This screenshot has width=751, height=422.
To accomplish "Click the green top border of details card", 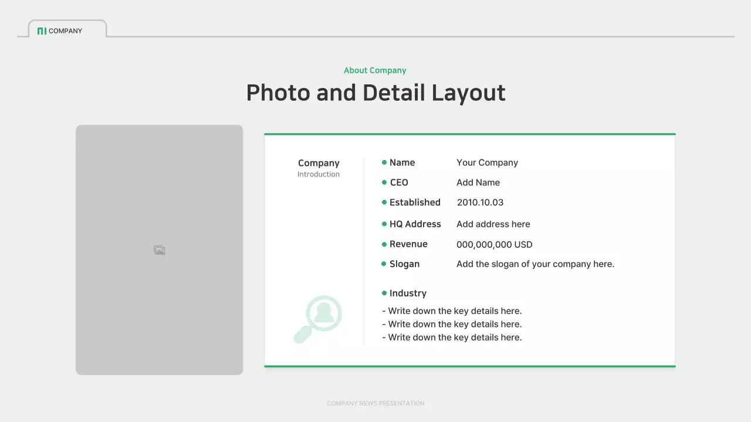I will click(469, 133).
